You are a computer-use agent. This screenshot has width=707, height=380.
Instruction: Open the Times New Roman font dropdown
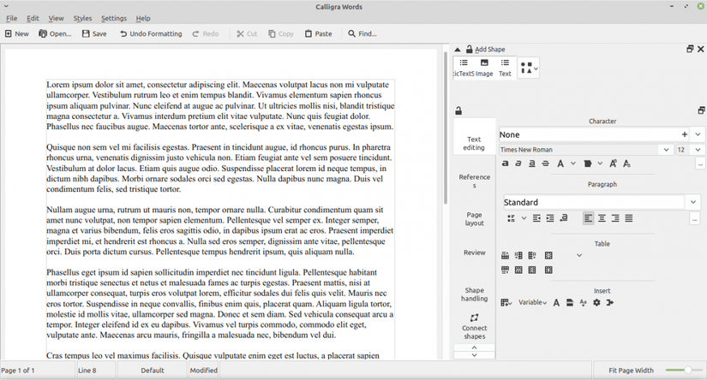(x=666, y=150)
